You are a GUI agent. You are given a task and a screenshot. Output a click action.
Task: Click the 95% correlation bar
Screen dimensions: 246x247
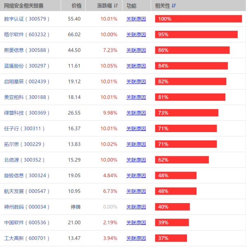tap(196, 34)
